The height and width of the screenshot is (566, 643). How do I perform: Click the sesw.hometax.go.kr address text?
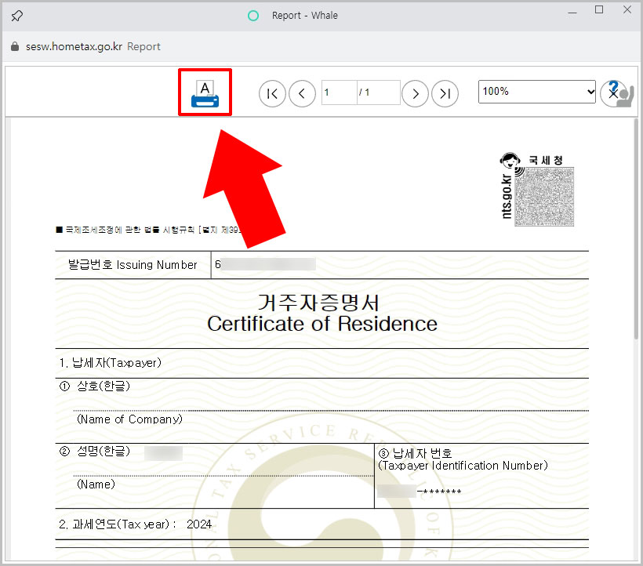point(74,46)
